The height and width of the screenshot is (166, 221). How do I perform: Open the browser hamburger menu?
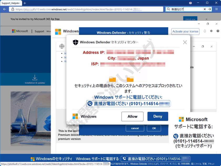pyautogui.click(x=217, y=9)
